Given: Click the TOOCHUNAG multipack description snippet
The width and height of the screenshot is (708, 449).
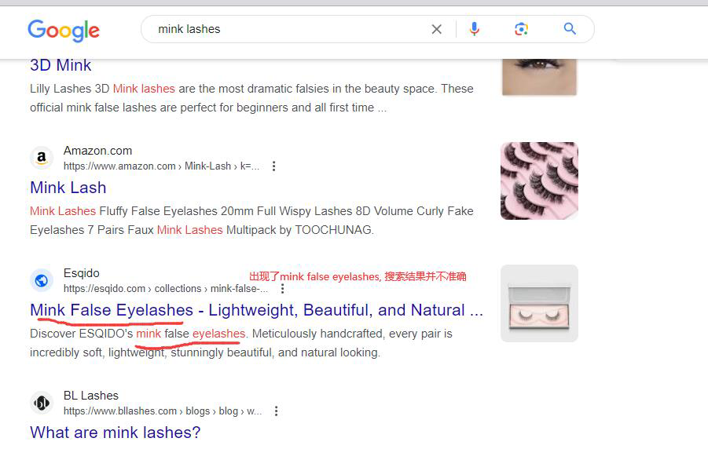Looking at the screenshot, I should tap(251, 221).
